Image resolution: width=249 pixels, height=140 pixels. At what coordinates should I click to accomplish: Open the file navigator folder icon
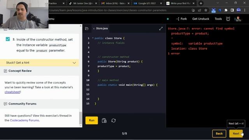[87, 28]
